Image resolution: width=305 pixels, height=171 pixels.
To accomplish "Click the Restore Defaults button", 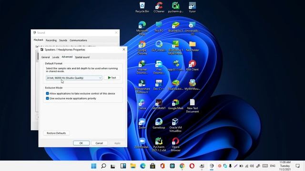I will 56,133.
